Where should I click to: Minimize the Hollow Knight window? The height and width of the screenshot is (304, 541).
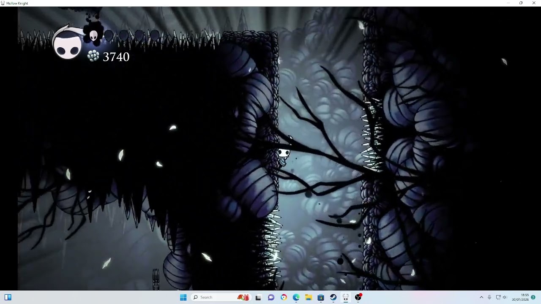tap(508, 3)
